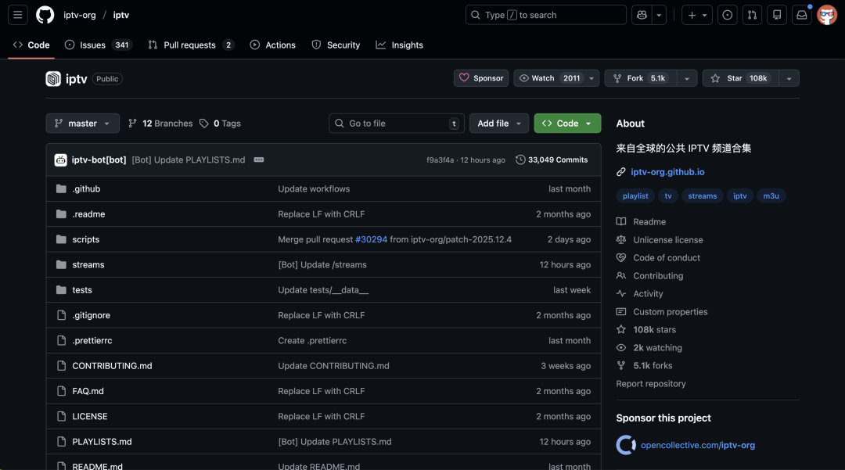Click commit hash f9a3f4a
This screenshot has width=845, height=470.
[x=440, y=160]
